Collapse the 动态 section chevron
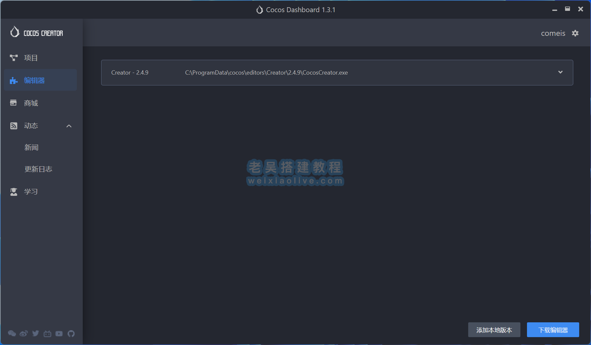The image size is (591, 345). (x=69, y=126)
